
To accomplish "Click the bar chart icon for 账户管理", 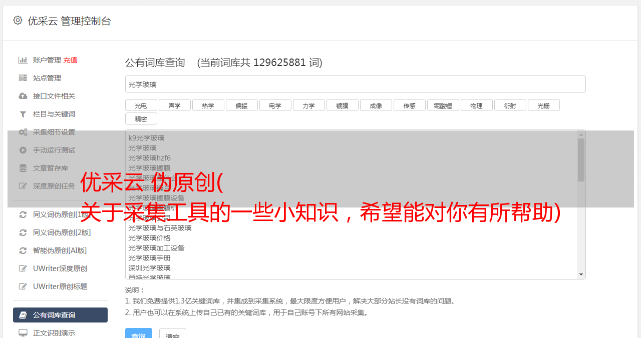I will tap(23, 60).
